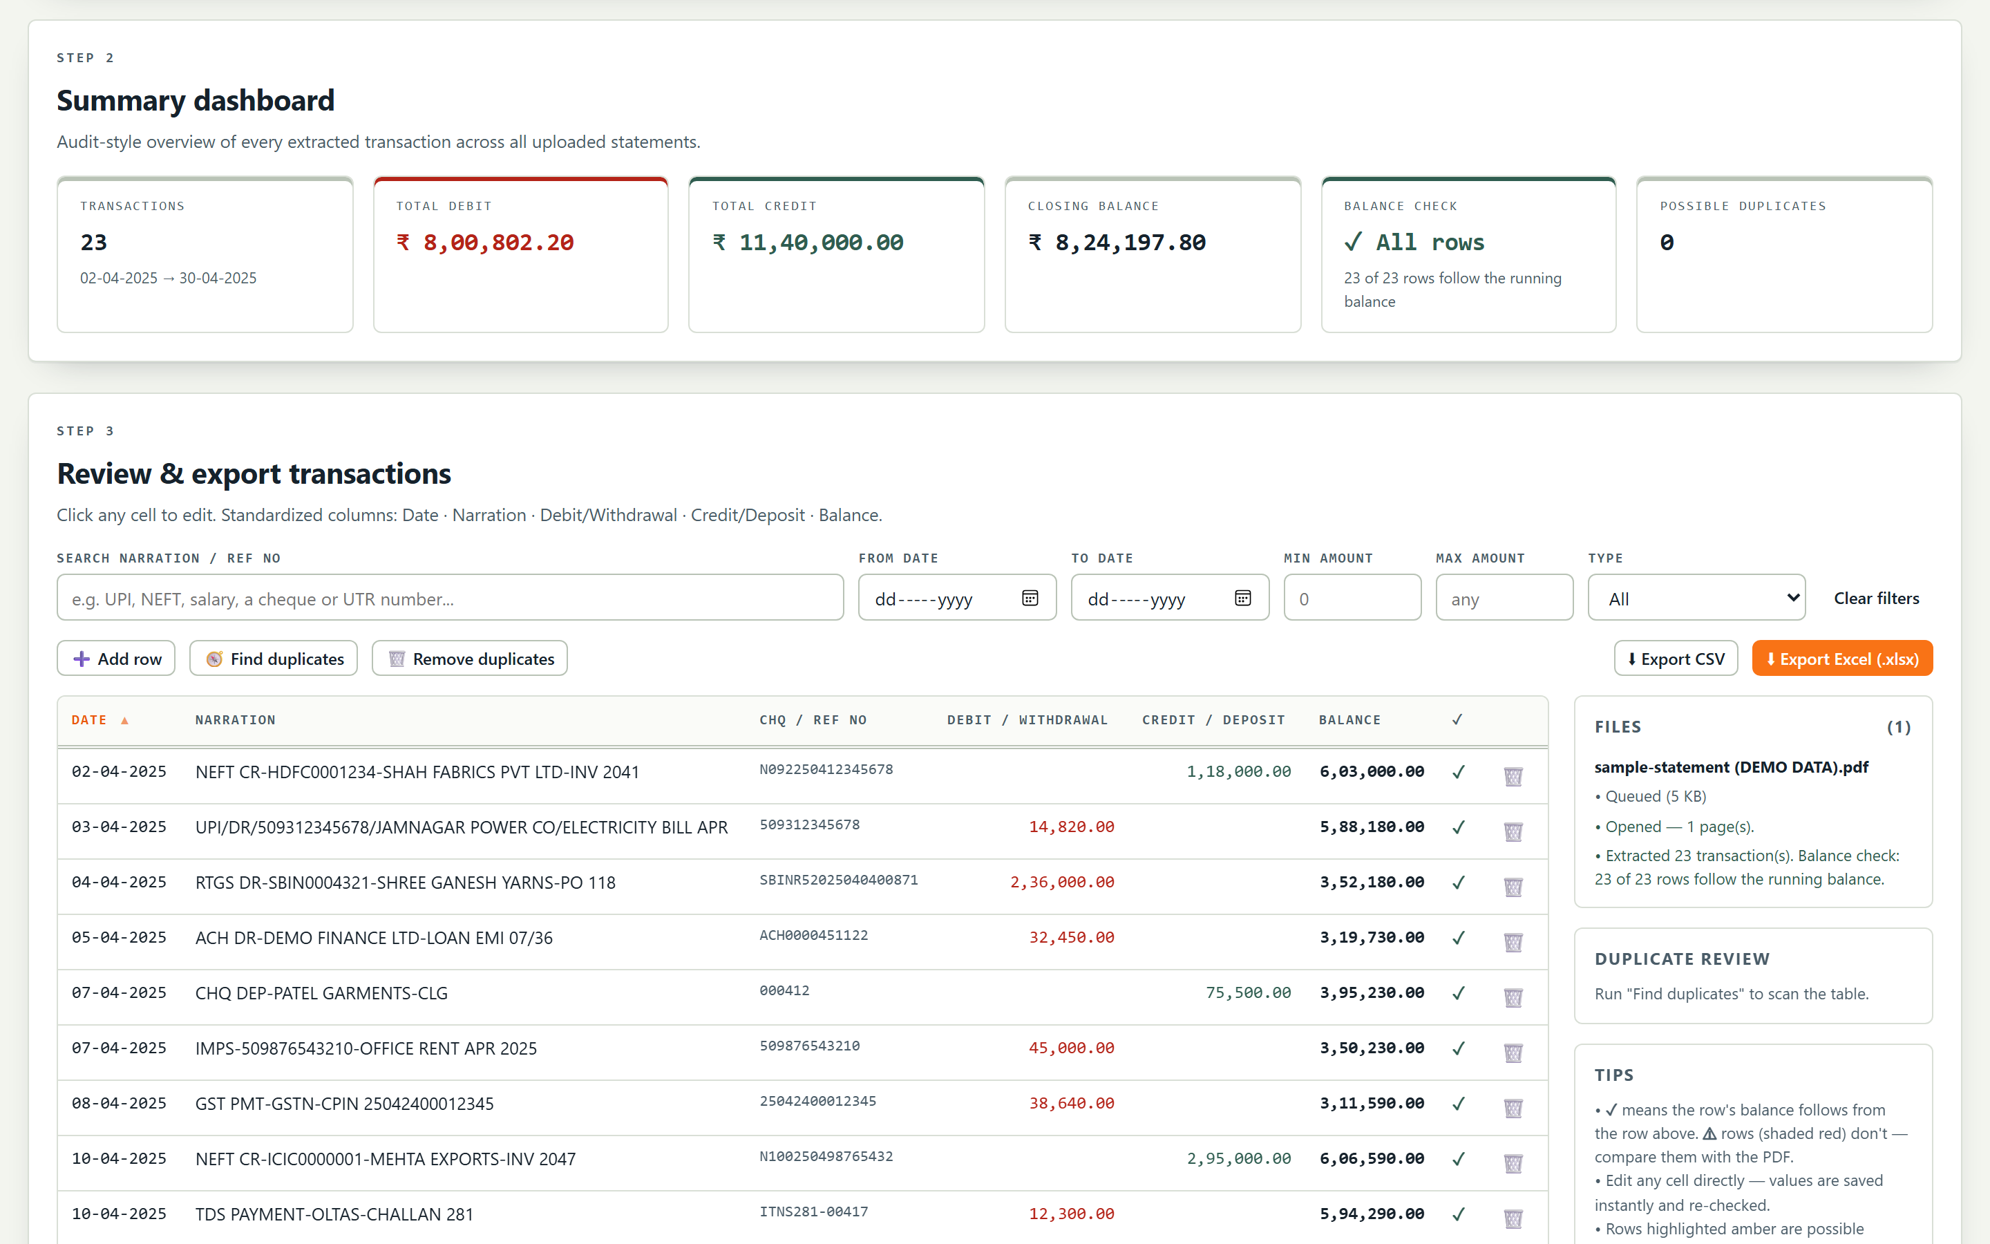Clear all filters
Image resolution: width=1990 pixels, height=1244 pixels.
1877,598
